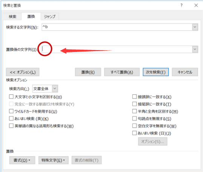The height and width of the screenshot is (172, 203).
Task: Click the help question mark icon
Action: [x=181, y=5]
